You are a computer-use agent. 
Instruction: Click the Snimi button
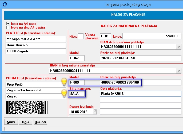(11, 122)
